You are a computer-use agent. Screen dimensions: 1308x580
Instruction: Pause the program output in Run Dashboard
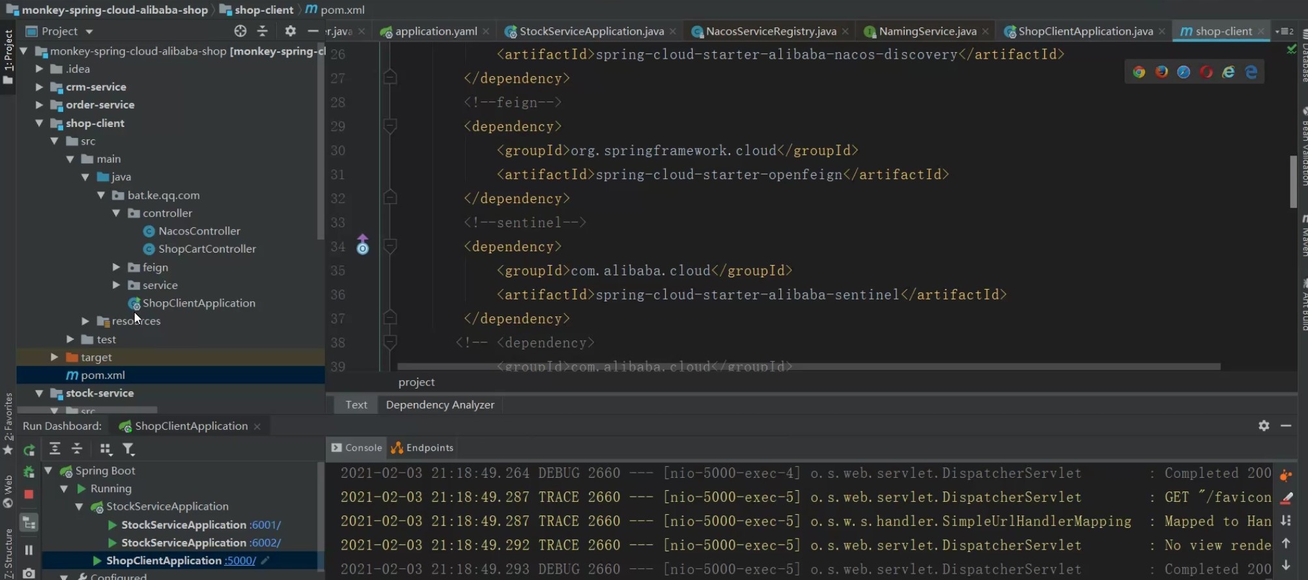29,550
